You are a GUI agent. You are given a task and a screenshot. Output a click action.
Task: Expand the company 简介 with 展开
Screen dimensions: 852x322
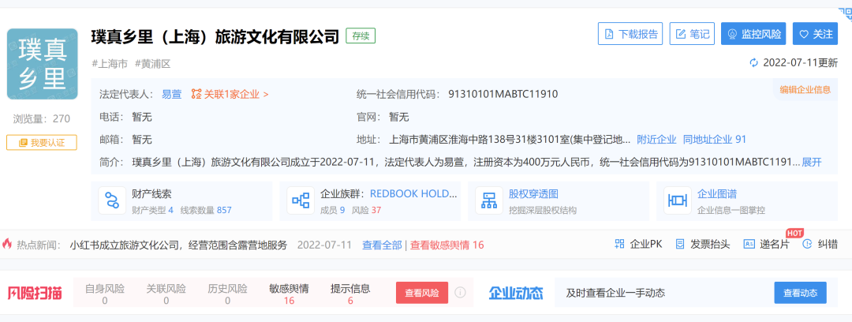812,162
